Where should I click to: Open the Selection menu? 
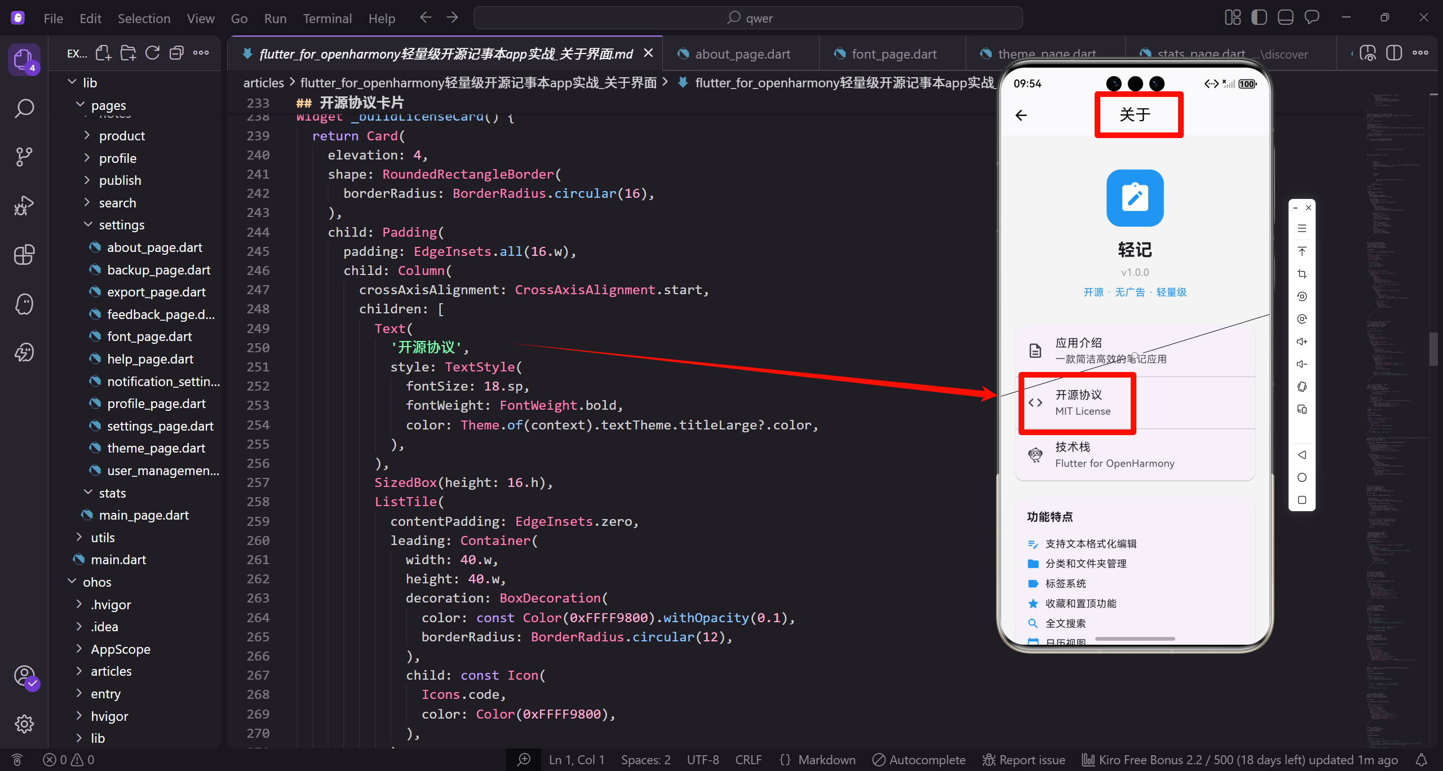point(144,18)
